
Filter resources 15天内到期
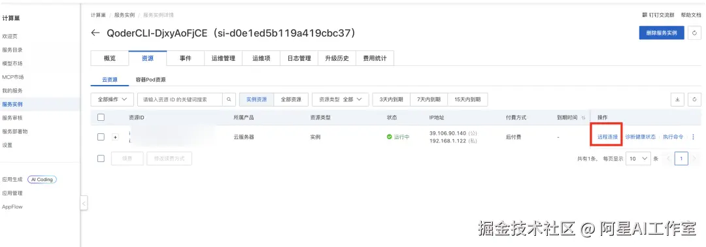click(x=467, y=99)
